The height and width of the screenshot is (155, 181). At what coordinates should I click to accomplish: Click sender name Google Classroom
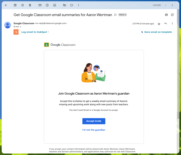(x=24, y=23)
